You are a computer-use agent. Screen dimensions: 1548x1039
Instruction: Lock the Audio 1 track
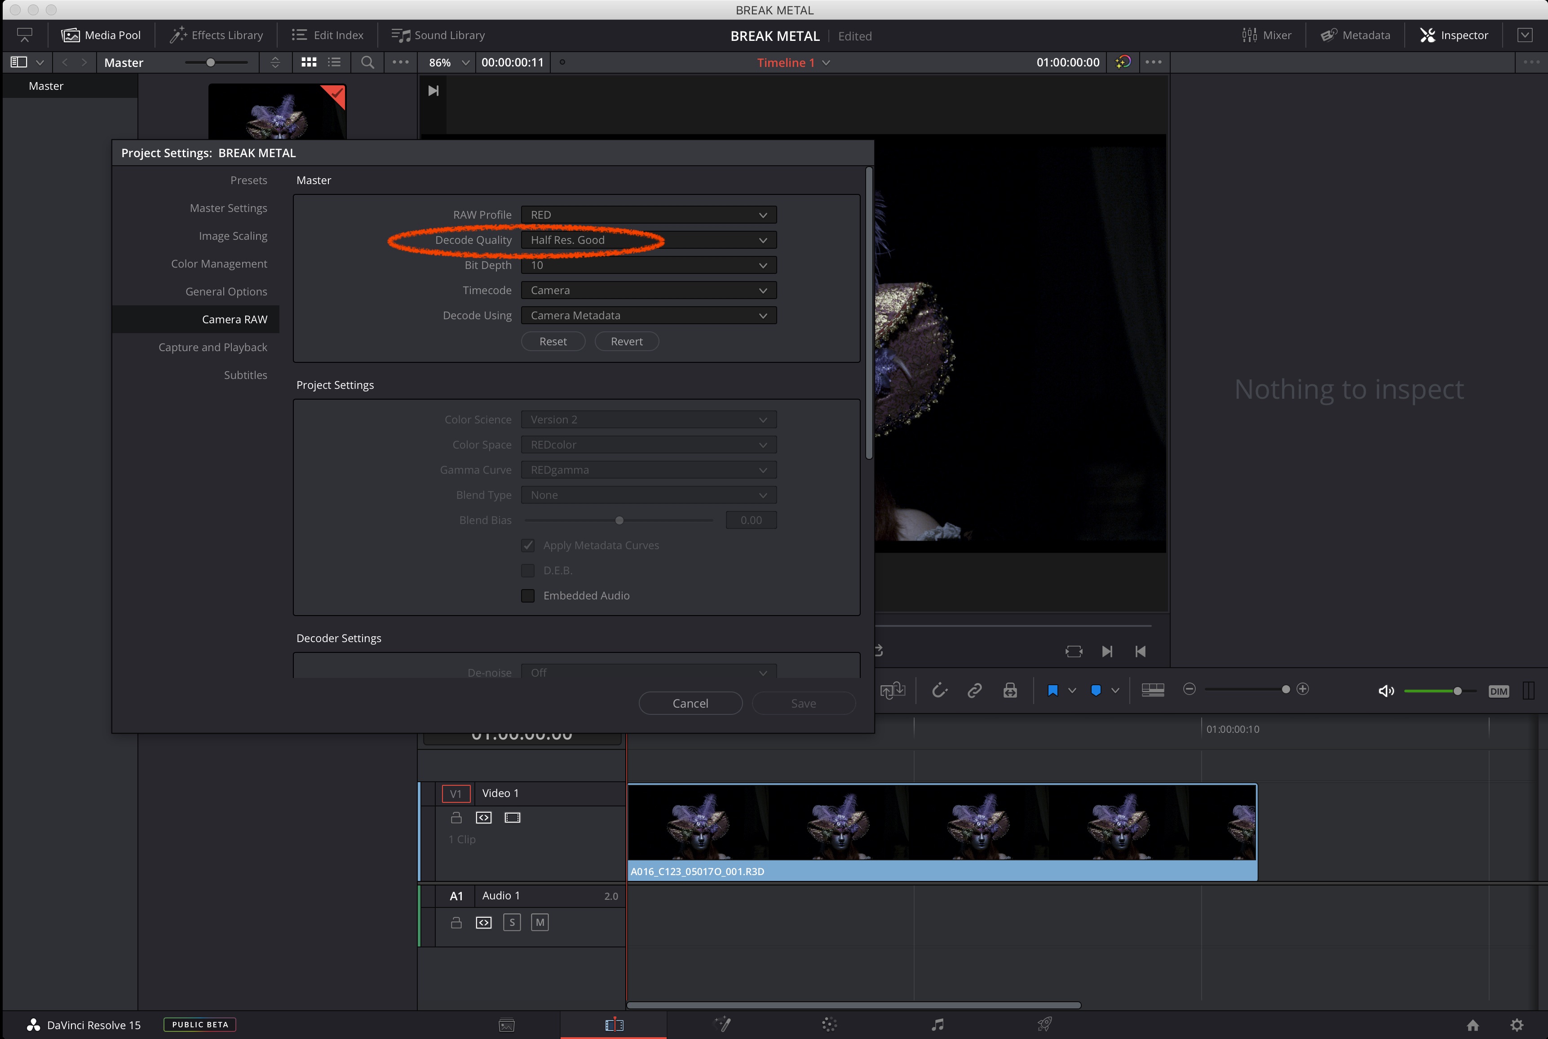tap(456, 922)
